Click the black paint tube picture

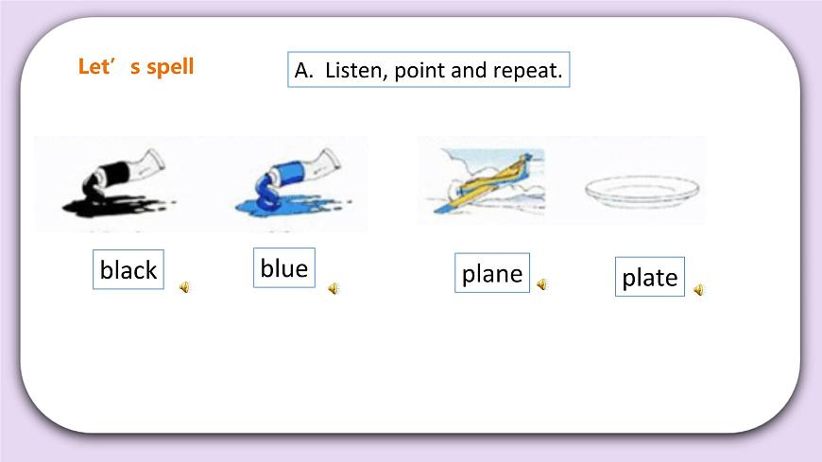coord(122,182)
